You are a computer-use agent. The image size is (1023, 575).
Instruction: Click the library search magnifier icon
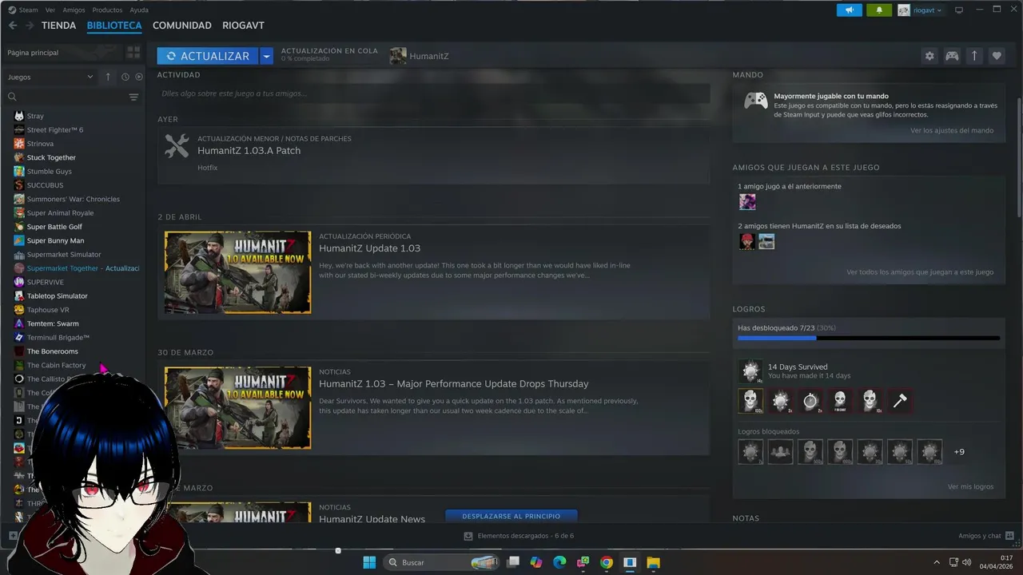coord(12,97)
